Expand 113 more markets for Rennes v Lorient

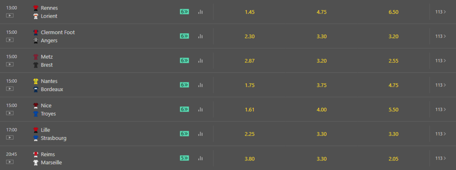[440, 12]
